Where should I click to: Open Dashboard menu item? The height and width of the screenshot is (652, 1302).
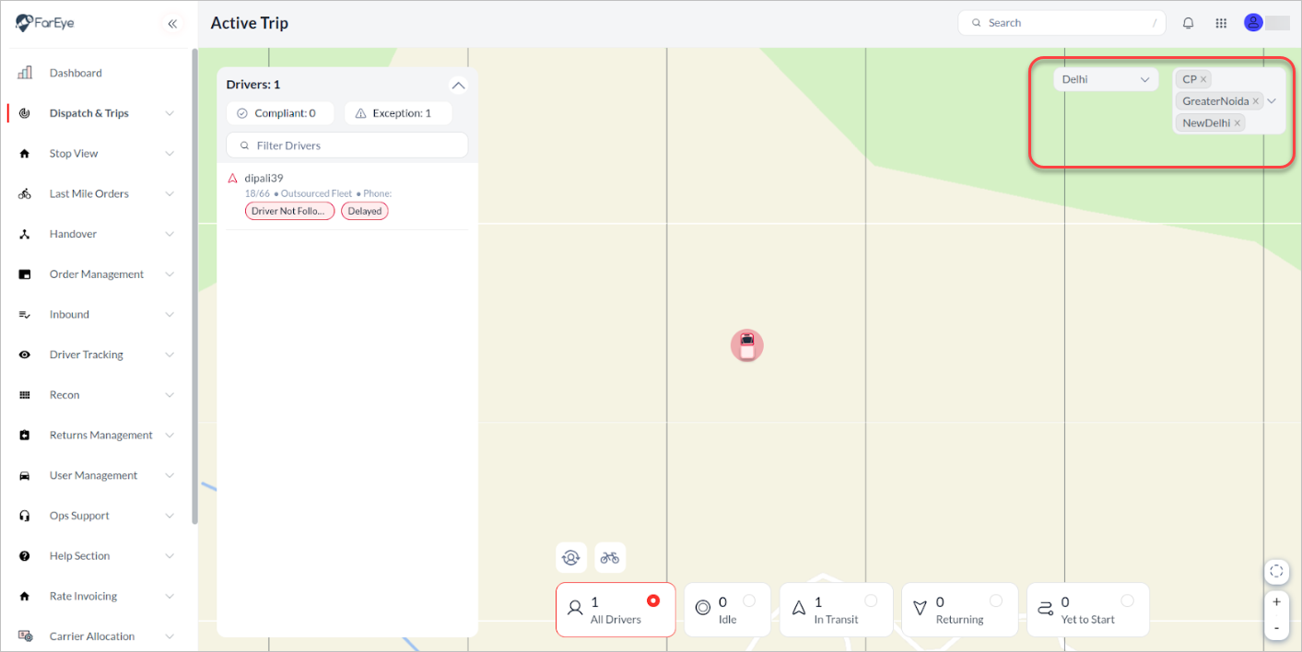76,73
